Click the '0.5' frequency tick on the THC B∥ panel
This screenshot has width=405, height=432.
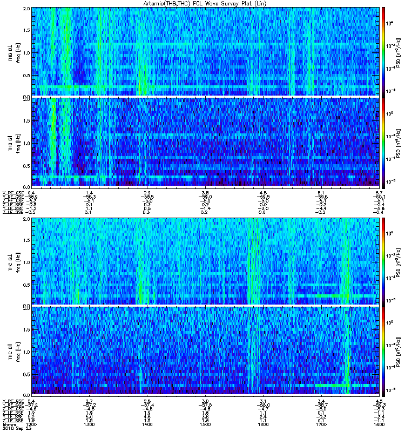(x=26, y=374)
